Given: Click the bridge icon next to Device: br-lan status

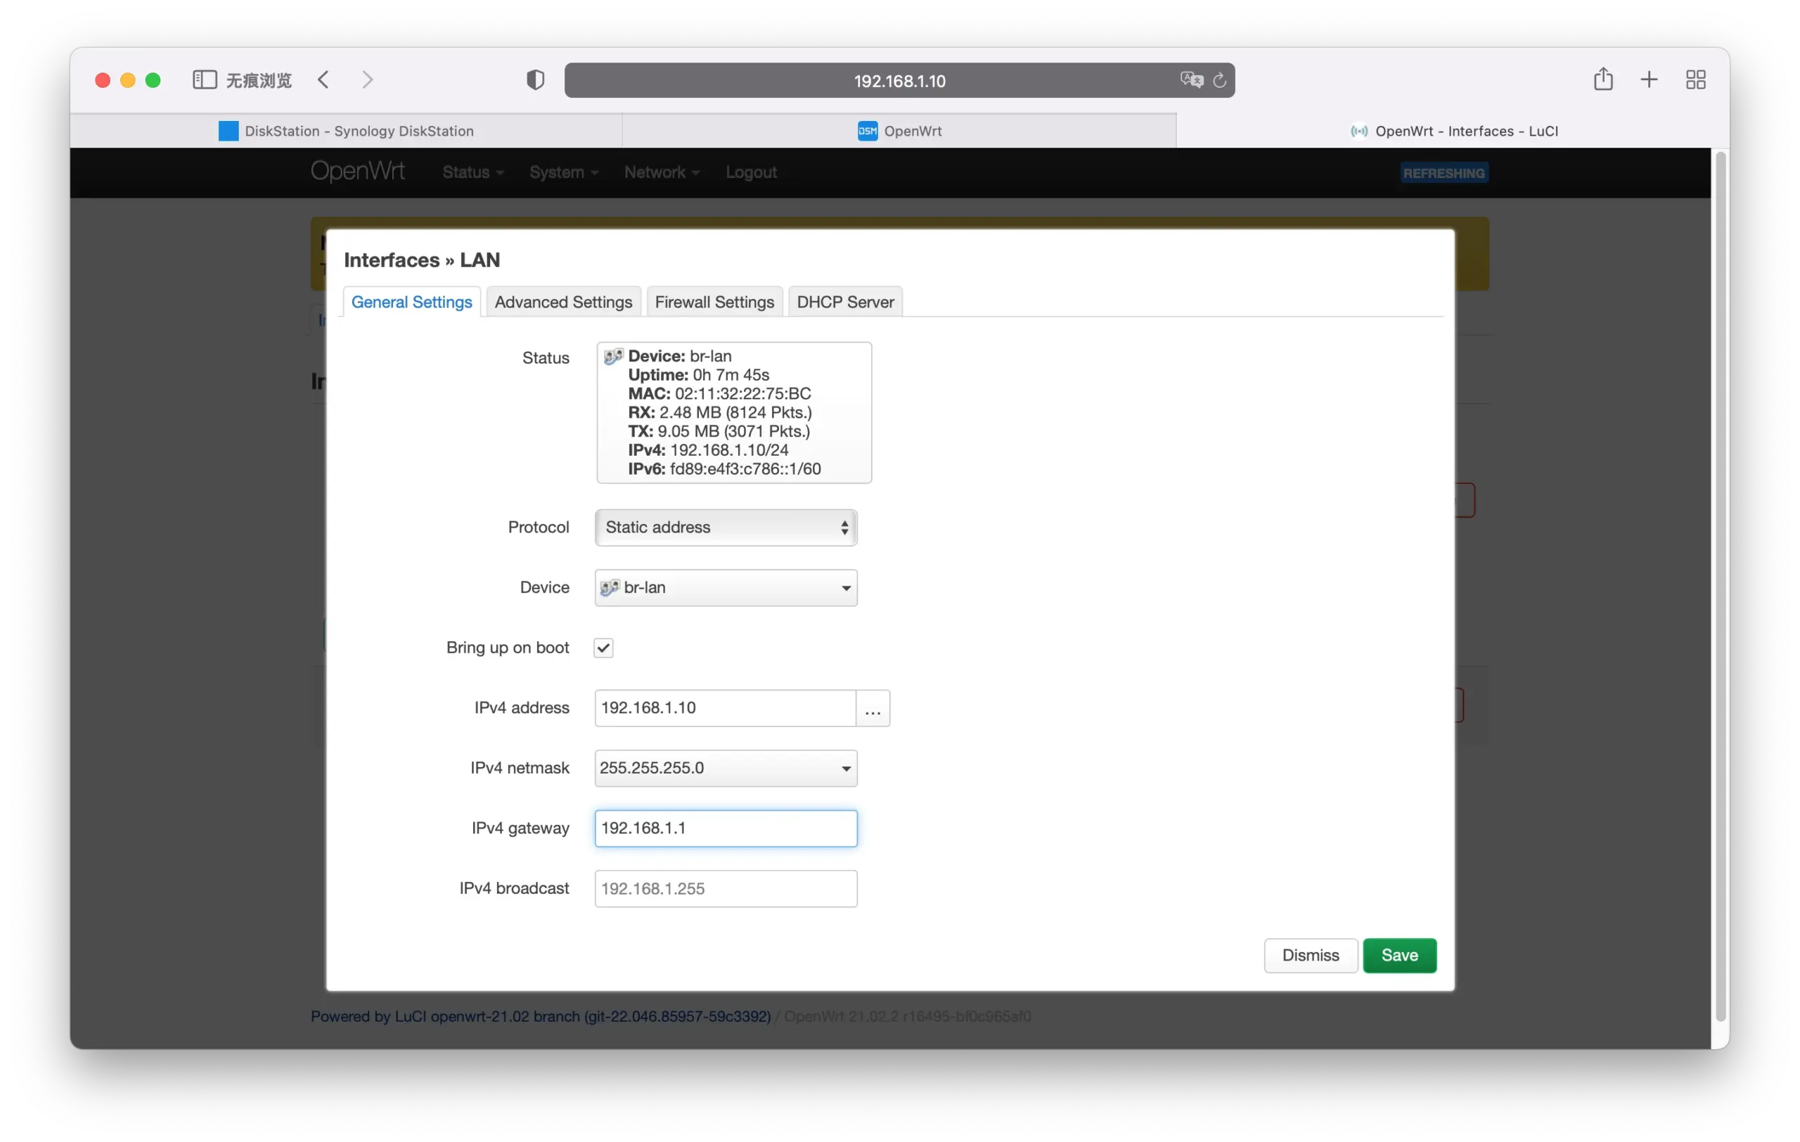Looking at the screenshot, I should pyautogui.click(x=613, y=356).
